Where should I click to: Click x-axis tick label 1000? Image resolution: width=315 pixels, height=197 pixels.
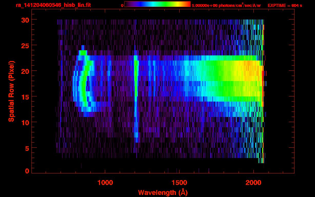click(105, 182)
